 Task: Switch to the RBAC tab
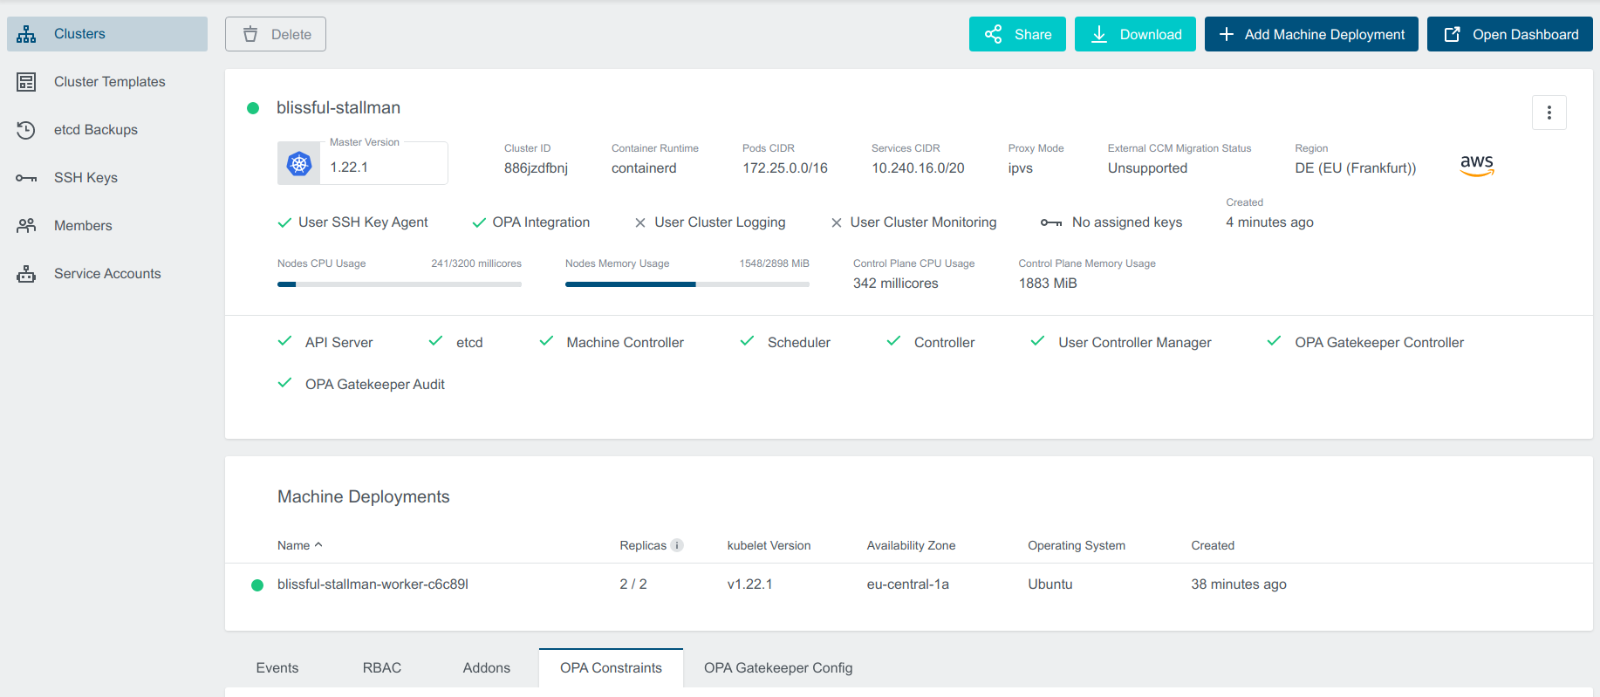click(382, 668)
